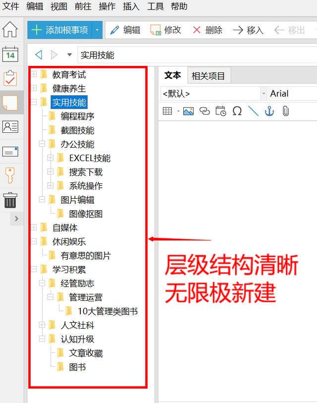Insert anchor bookmark icon
Image resolution: width=317 pixels, height=403 pixels.
(x=269, y=111)
